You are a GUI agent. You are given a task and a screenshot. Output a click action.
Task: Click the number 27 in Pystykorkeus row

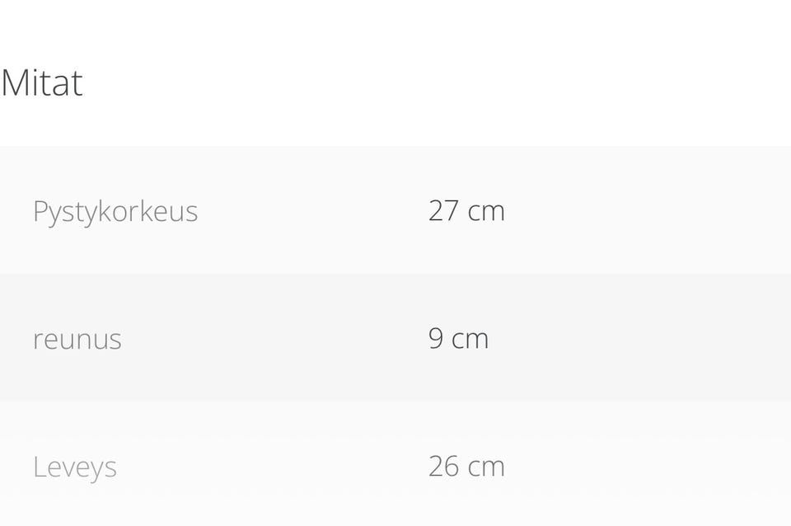pos(443,211)
